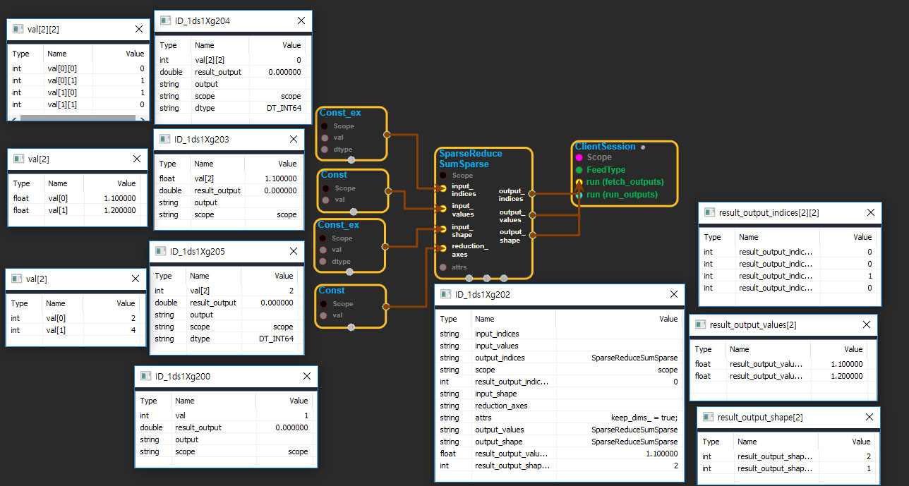Click the green FeedType port
Viewport: 909px width, 486px height.
pos(579,170)
